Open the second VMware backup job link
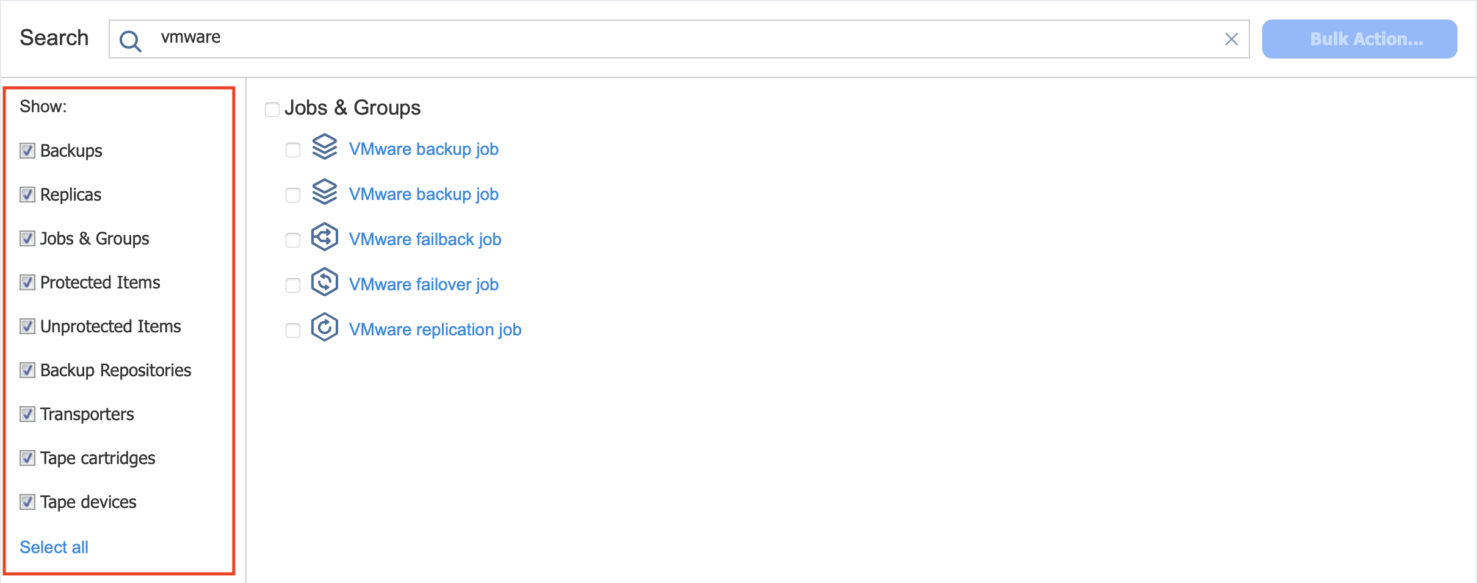 424,195
